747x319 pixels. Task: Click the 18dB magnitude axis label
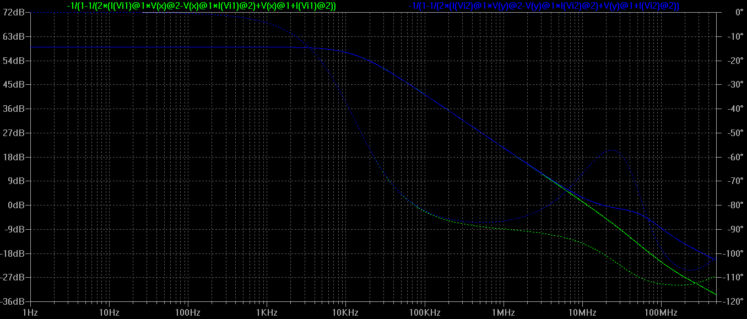tap(13, 157)
